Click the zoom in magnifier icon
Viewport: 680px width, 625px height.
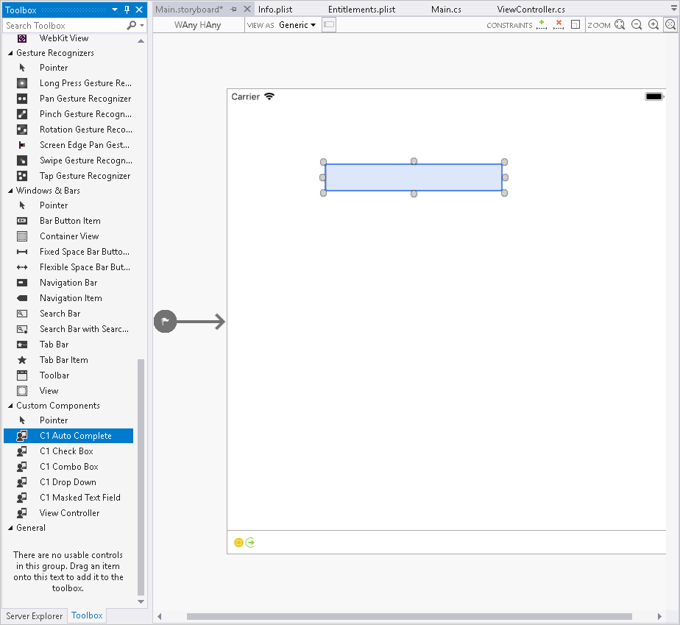pos(654,25)
